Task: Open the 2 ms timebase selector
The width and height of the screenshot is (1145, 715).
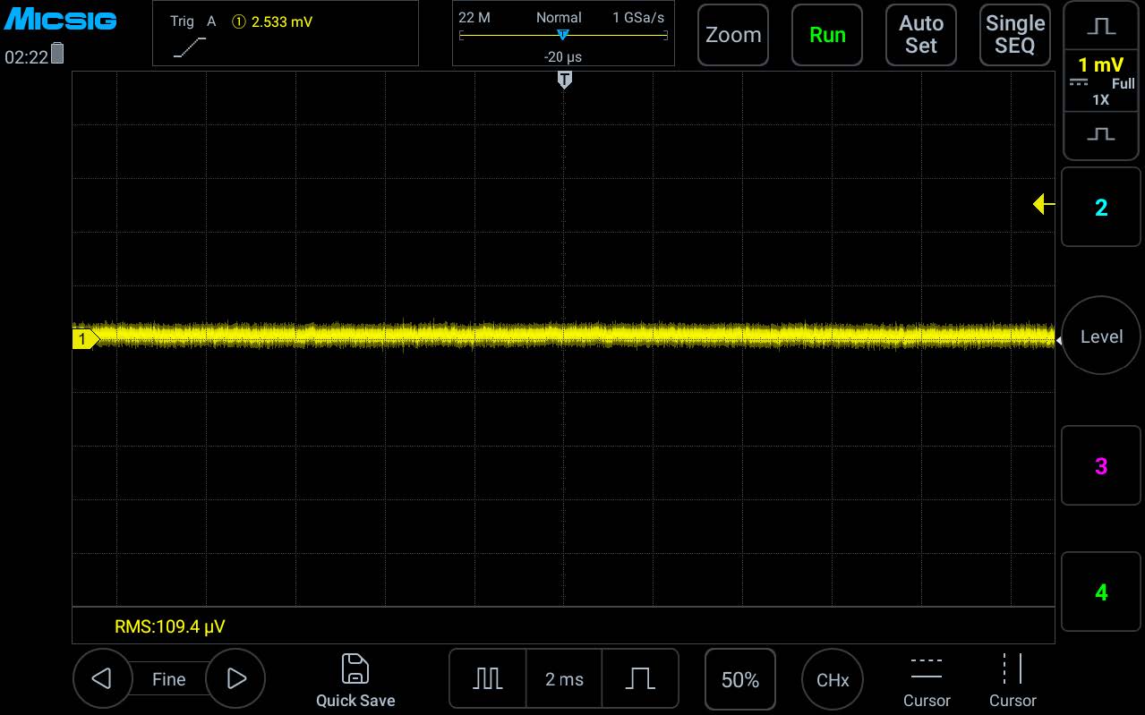Action: pos(564,679)
